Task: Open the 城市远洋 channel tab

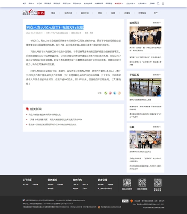Action: coord(68,13)
